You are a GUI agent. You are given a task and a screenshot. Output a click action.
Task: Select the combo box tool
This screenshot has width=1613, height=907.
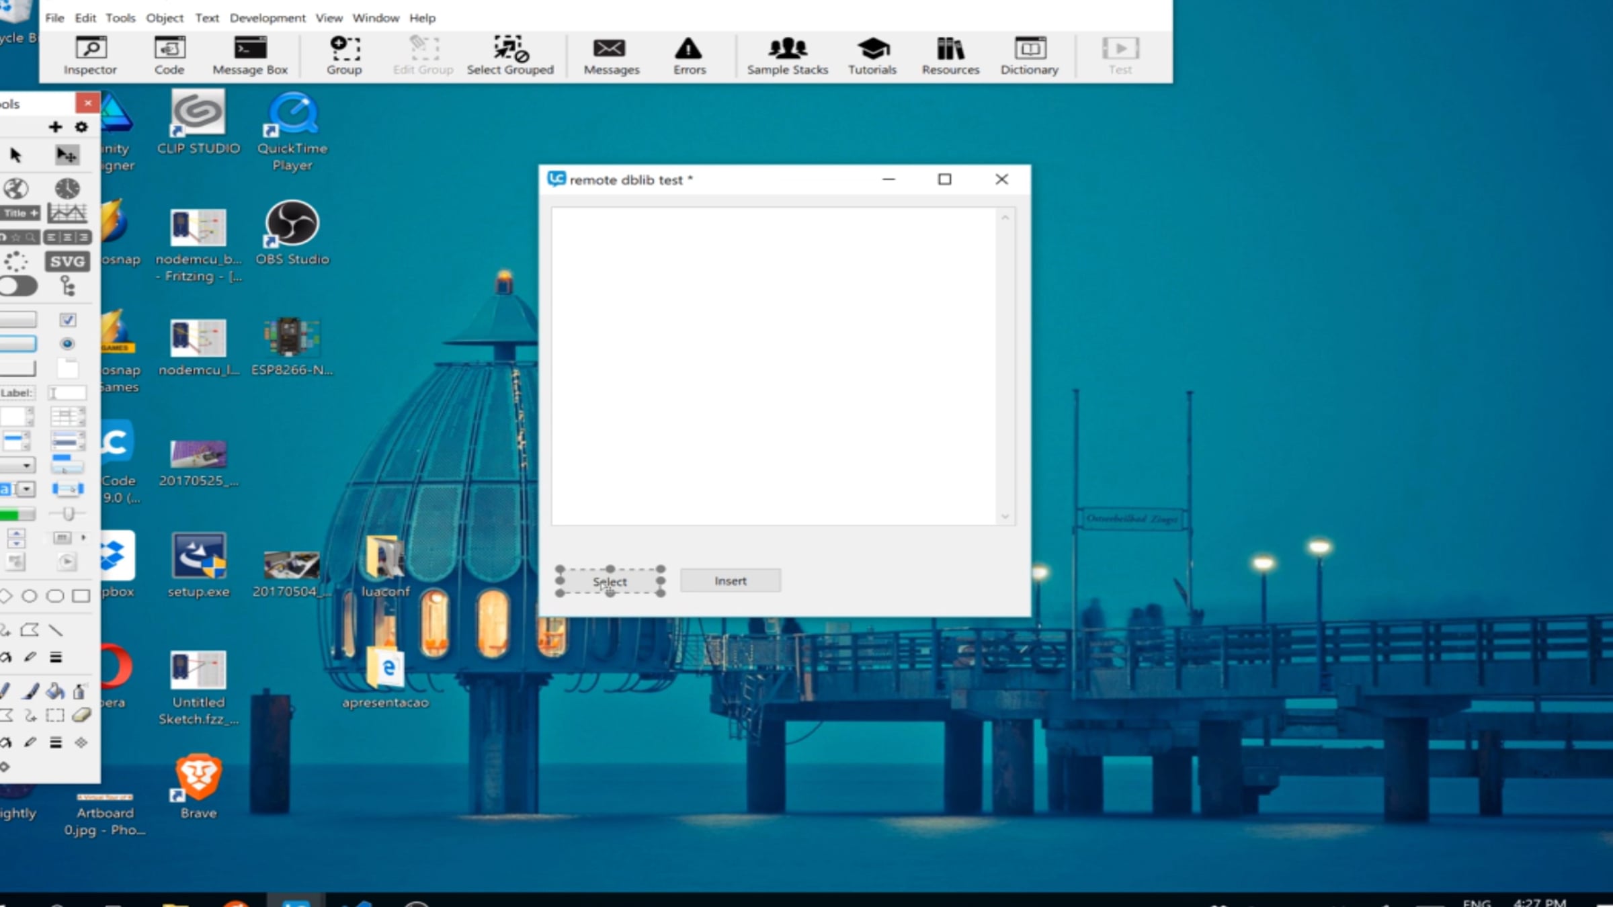pos(19,489)
